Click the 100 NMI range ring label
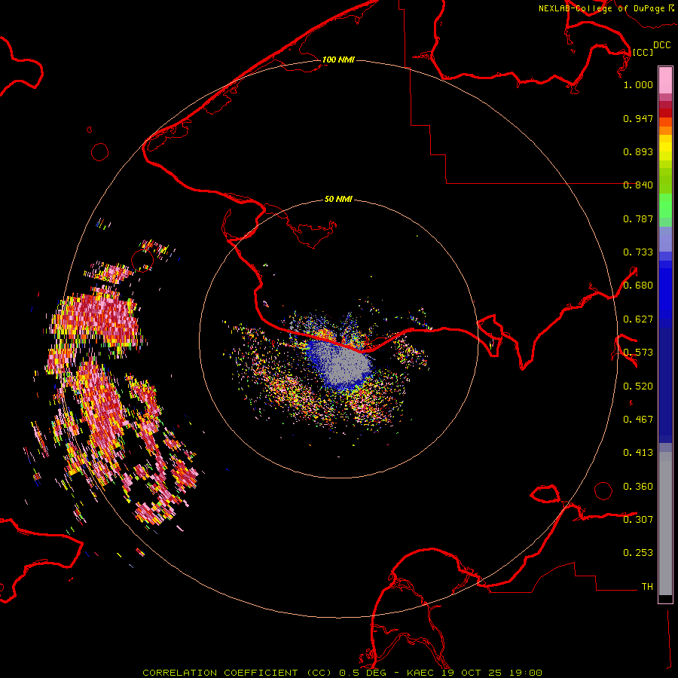The height and width of the screenshot is (678, 678). (338, 60)
